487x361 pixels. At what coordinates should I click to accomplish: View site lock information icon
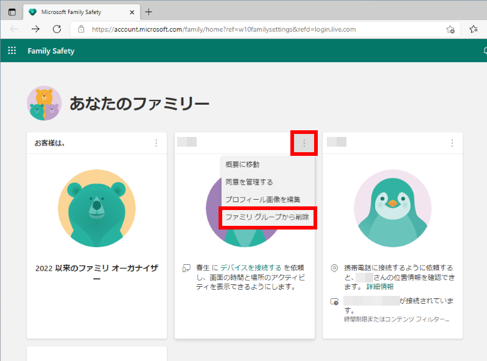[x=81, y=29]
